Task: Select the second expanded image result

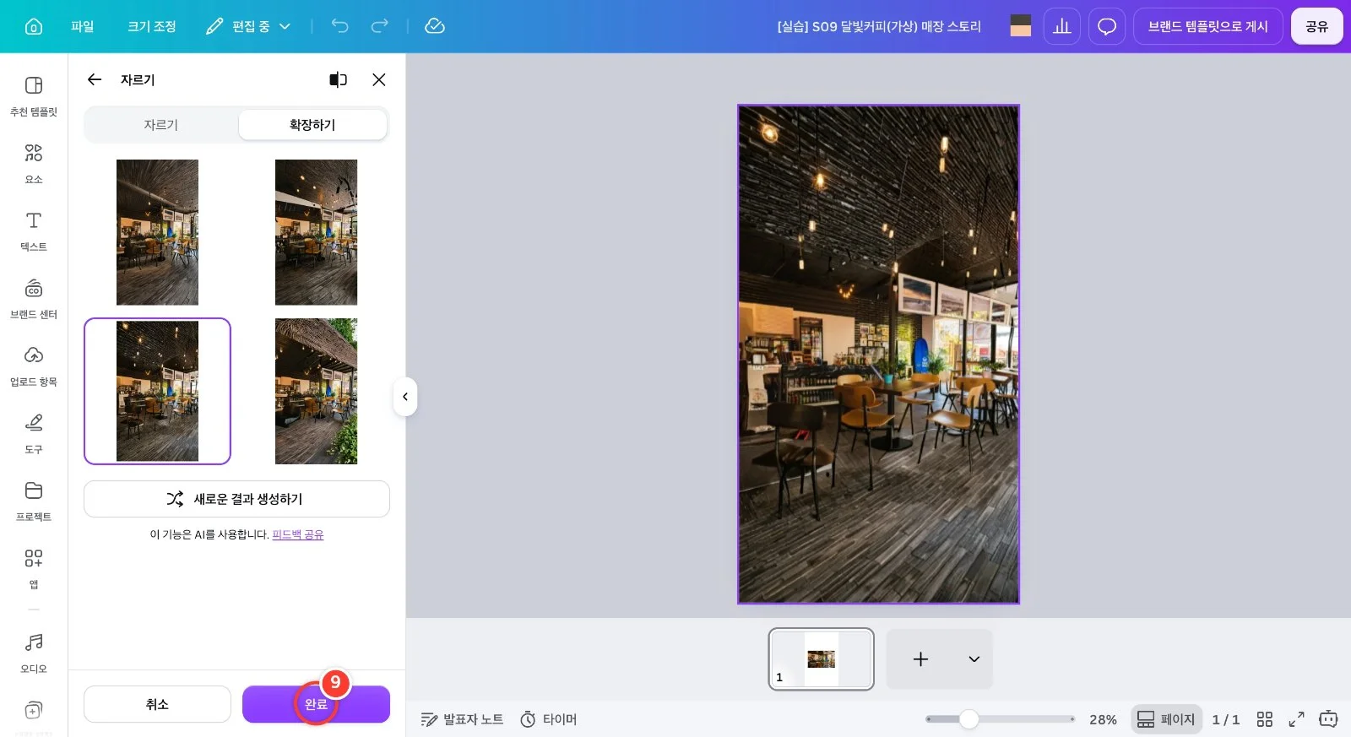Action: pyautogui.click(x=316, y=232)
